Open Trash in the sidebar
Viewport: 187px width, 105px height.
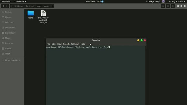(x=12, y=54)
